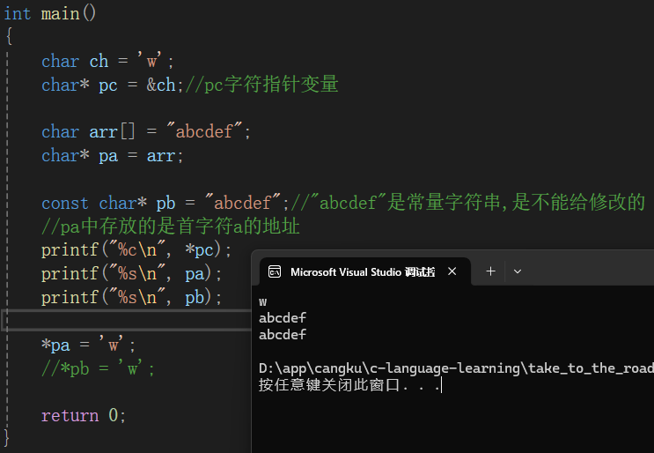Click the printf line with "*pc"

click(136, 250)
